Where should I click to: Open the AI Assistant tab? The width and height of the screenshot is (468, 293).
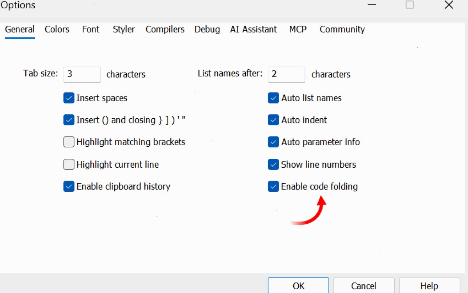point(253,30)
